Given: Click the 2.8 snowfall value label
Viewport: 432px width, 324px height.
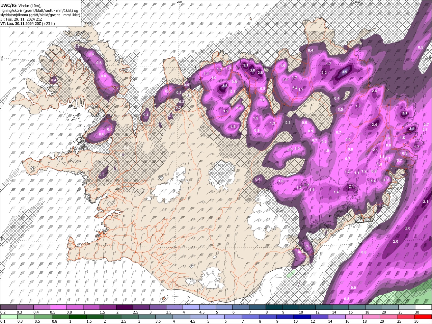Looking at the screenshot, I should 260,73.
